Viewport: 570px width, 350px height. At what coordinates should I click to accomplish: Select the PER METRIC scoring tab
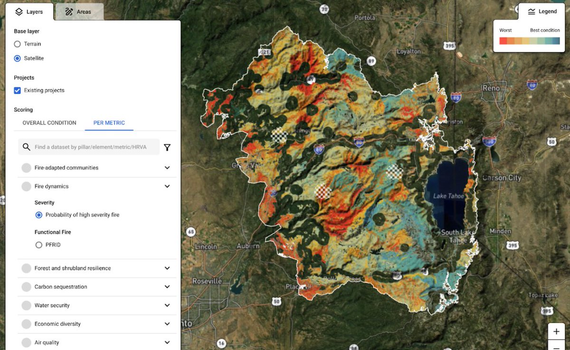[x=109, y=123]
